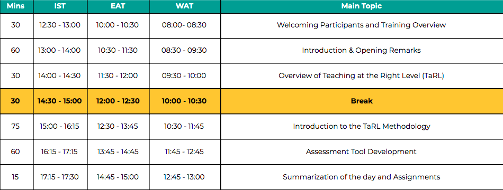503x190 pixels.
Task: Select the bold 14:30 - 15:00 IST cell
Action: tap(60, 101)
